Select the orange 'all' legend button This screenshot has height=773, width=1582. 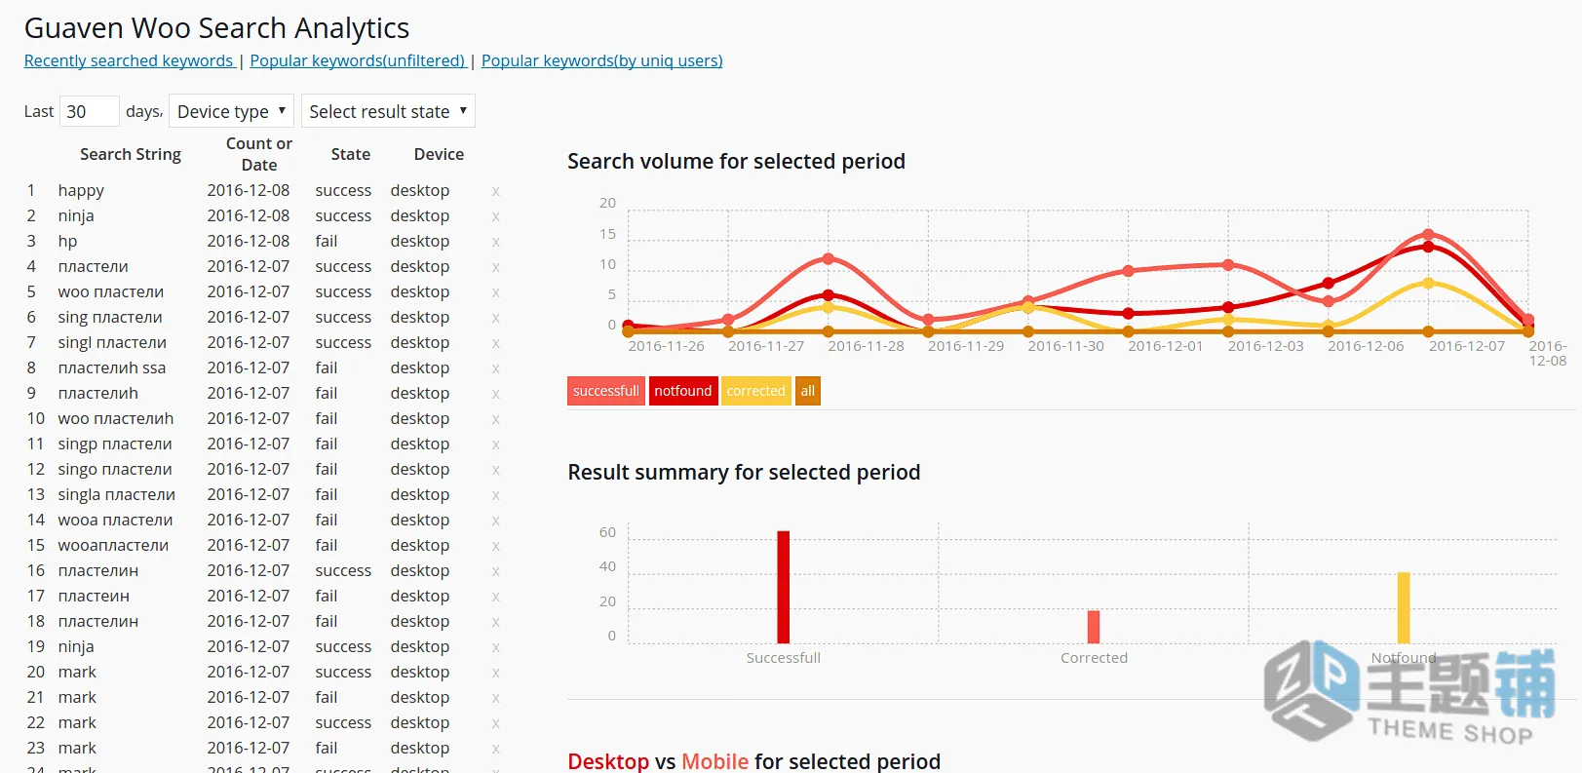click(808, 391)
